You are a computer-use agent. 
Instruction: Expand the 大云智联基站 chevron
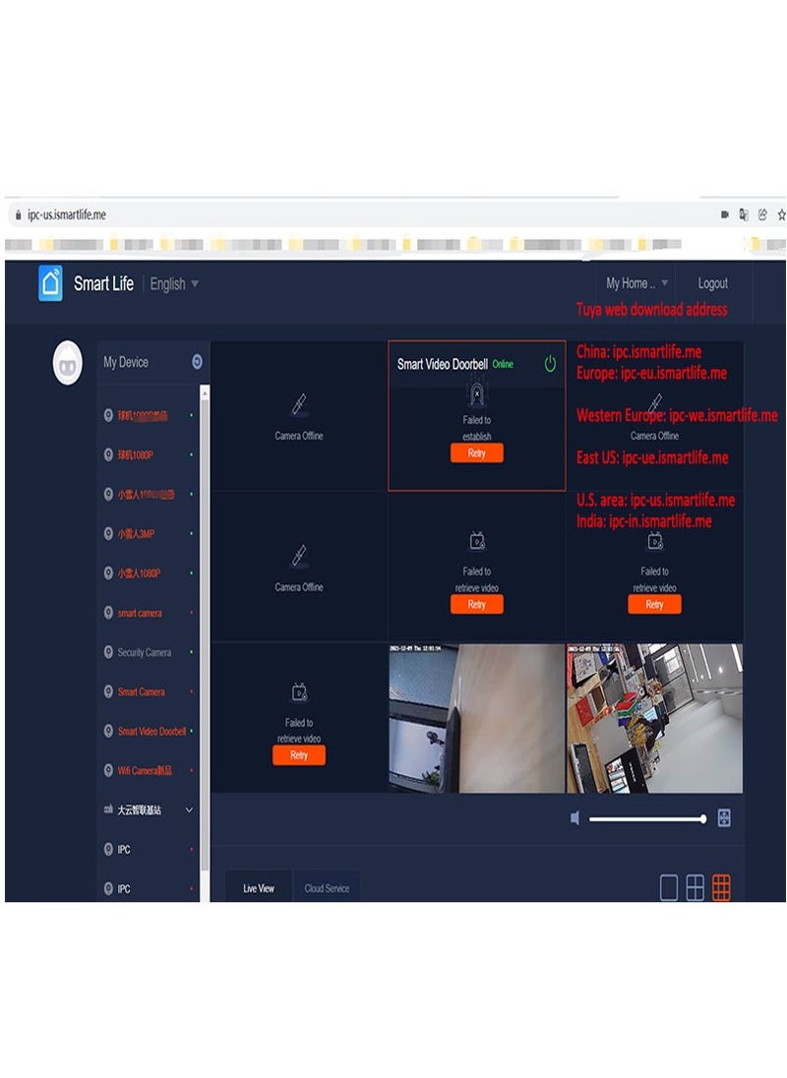(x=189, y=809)
